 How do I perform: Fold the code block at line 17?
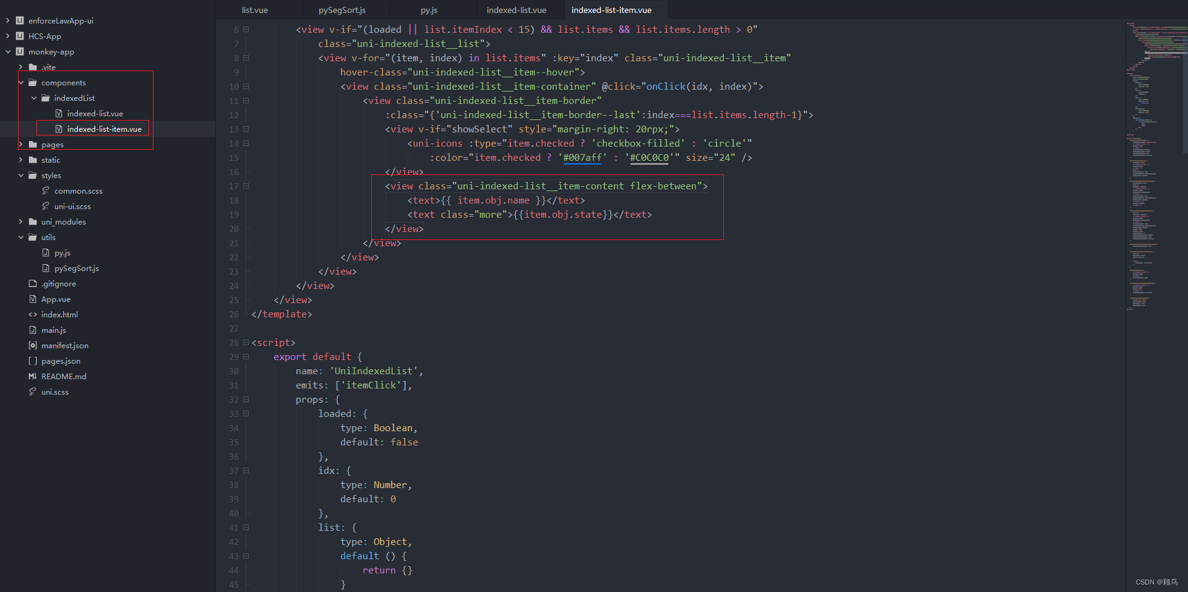coord(246,186)
